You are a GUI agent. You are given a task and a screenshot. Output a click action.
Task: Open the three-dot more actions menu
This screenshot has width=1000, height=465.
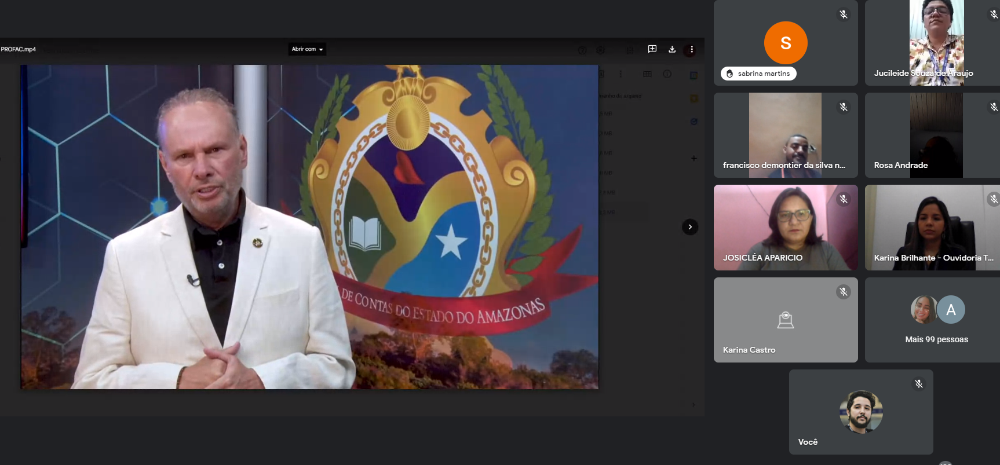point(691,49)
